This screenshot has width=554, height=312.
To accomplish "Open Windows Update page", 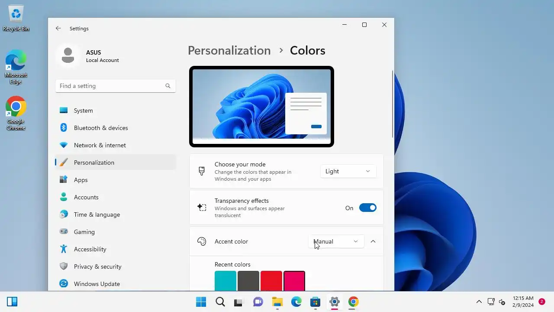I will 116,284.
